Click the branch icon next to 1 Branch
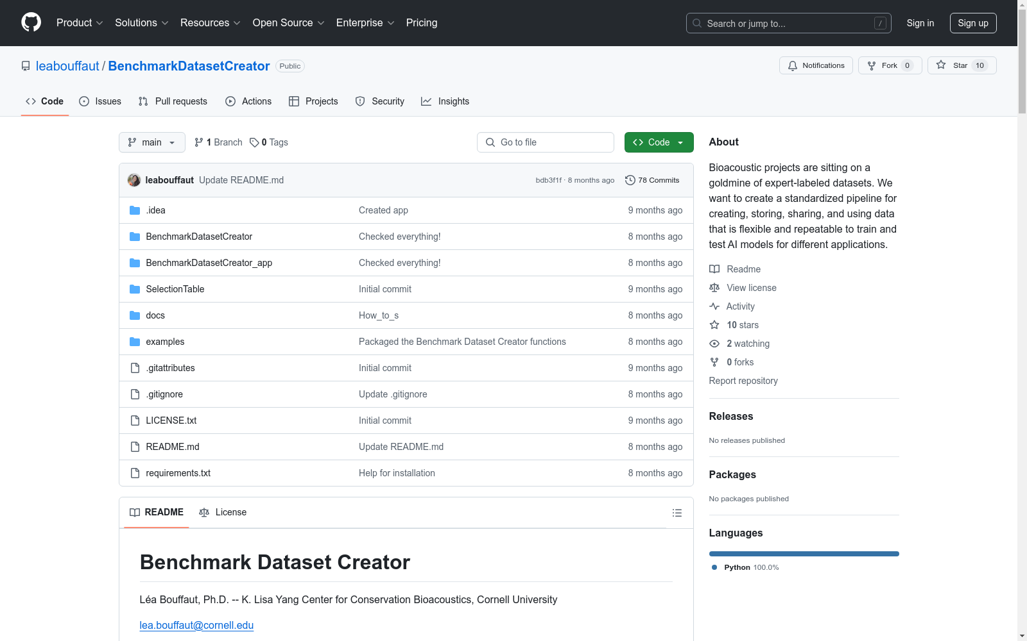The height and width of the screenshot is (641, 1027). click(199, 142)
